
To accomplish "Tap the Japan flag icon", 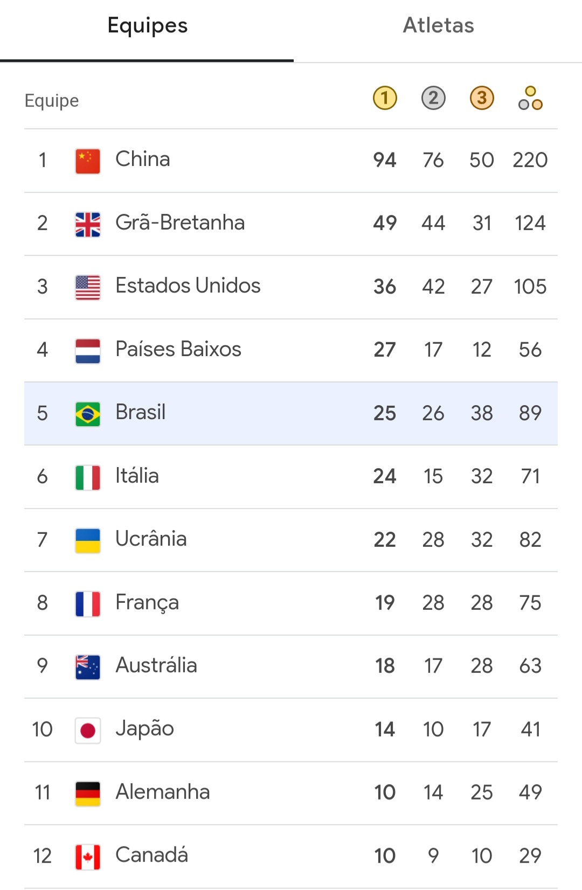I will click(88, 731).
